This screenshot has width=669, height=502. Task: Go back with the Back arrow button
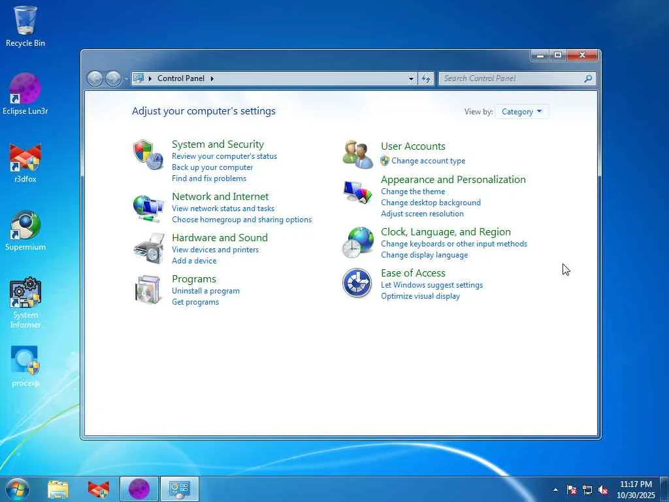95,78
